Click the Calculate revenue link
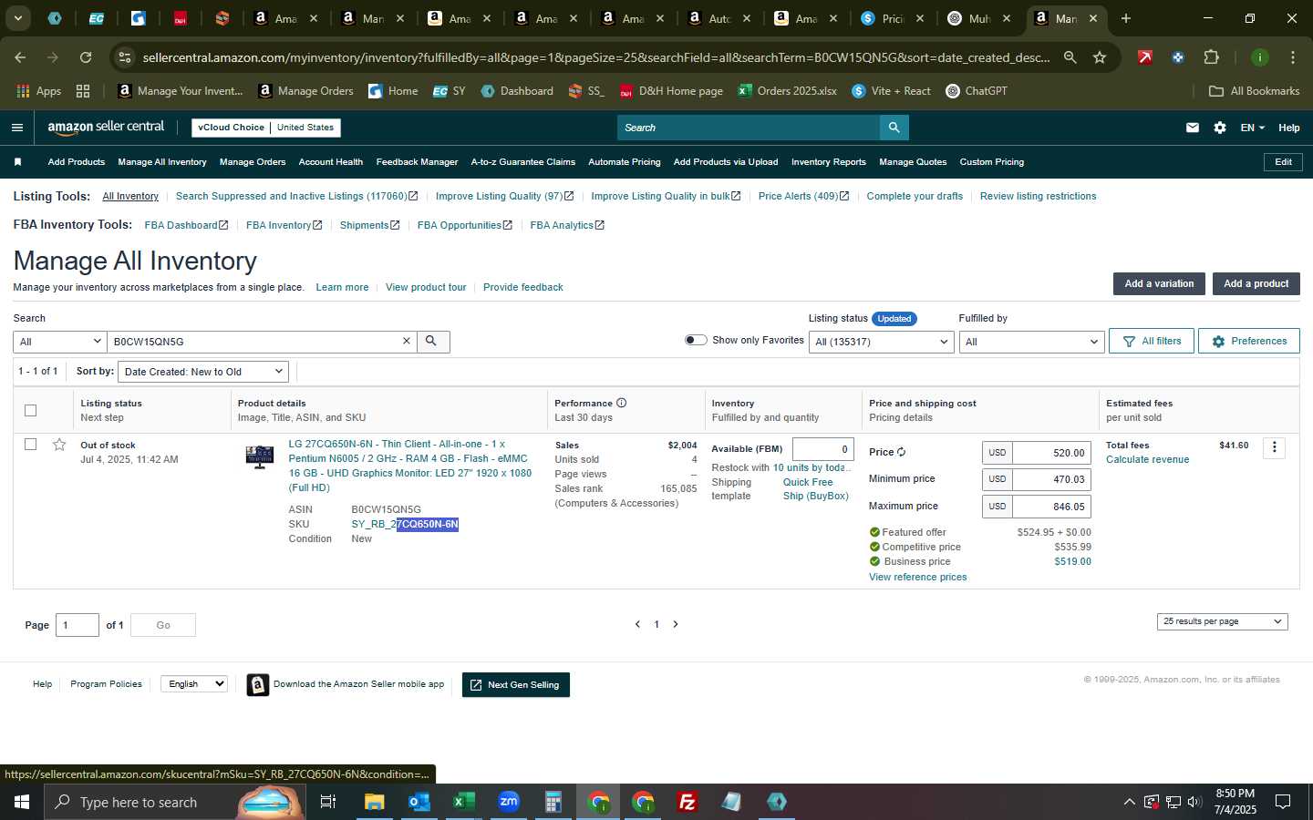Screen dimensions: 1313x820 [1147, 459]
